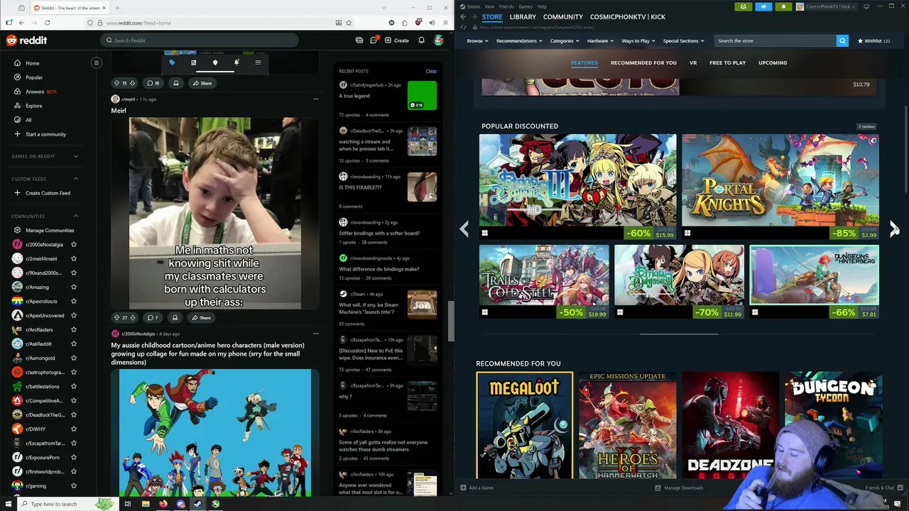Favorite r/Apexrollouts community star

[74, 302]
